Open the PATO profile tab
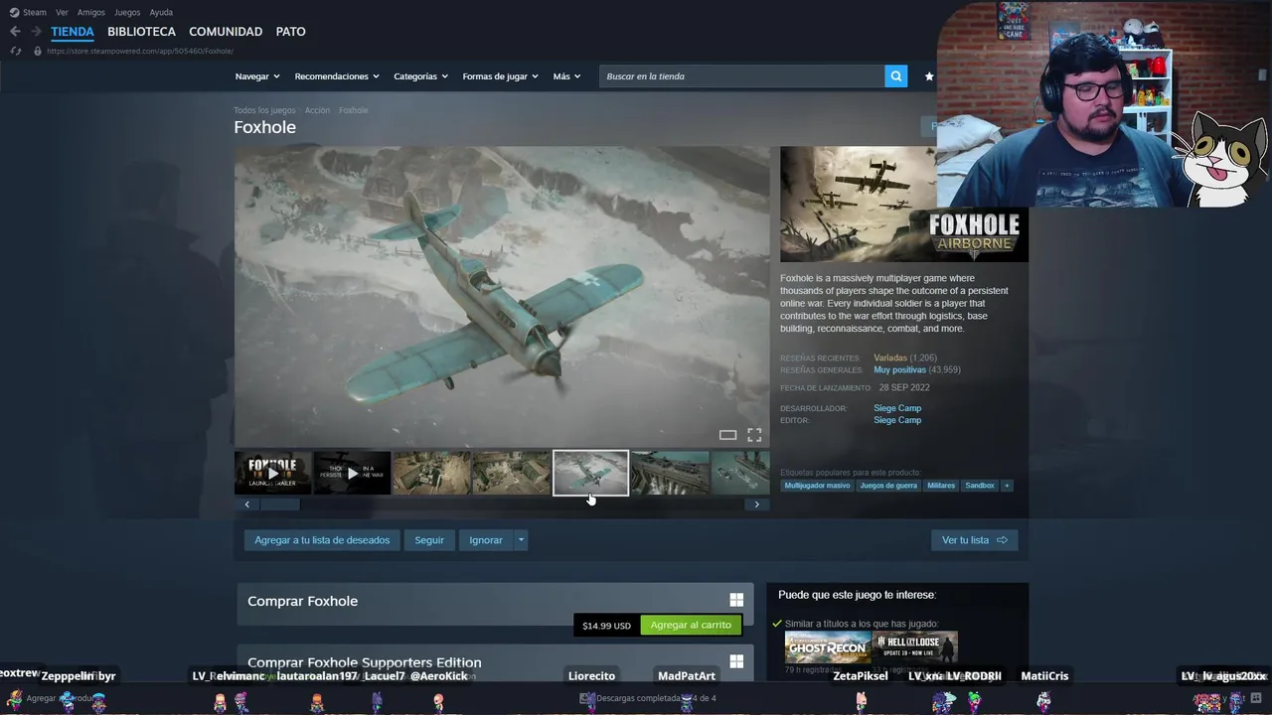The image size is (1272, 715). pyautogui.click(x=290, y=32)
